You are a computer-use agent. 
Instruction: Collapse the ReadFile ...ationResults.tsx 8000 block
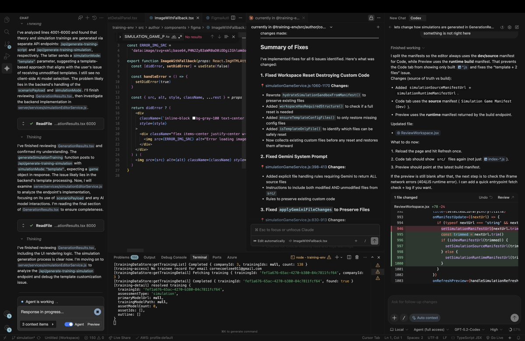click(x=23, y=225)
